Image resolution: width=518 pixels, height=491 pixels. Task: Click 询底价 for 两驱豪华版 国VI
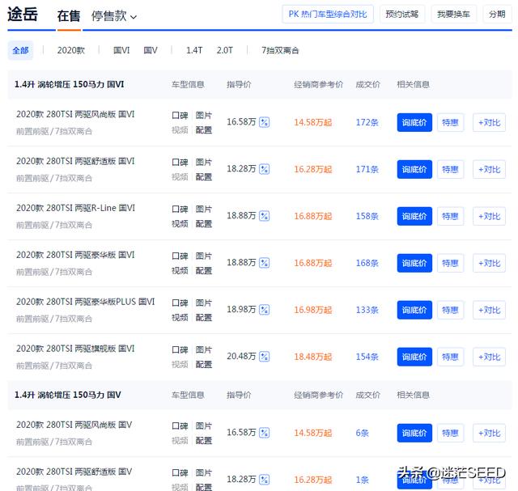click(414, 263)
